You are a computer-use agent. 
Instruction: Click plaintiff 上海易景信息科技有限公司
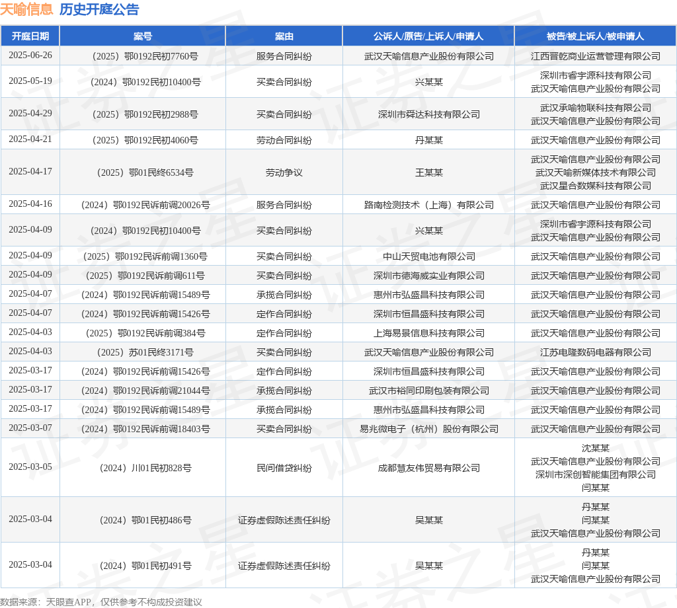[x=428, y=333]
